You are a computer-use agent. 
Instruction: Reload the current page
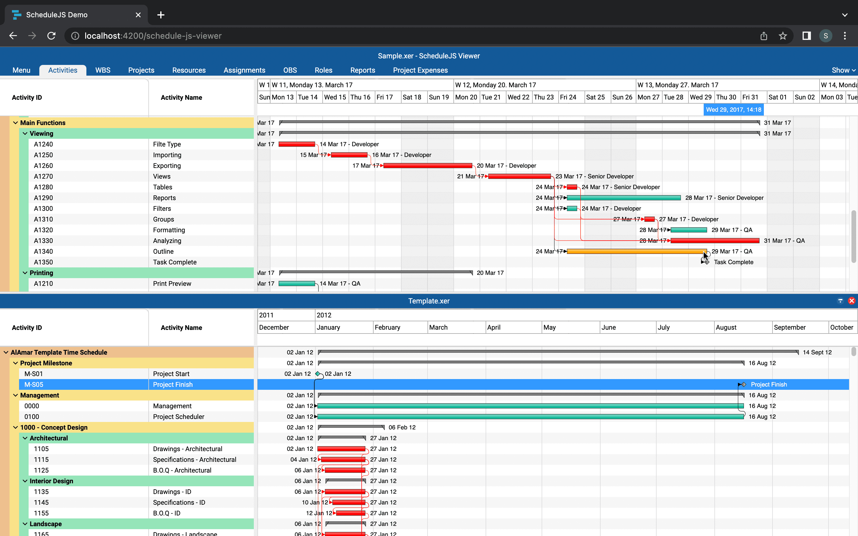coord(51,35)
